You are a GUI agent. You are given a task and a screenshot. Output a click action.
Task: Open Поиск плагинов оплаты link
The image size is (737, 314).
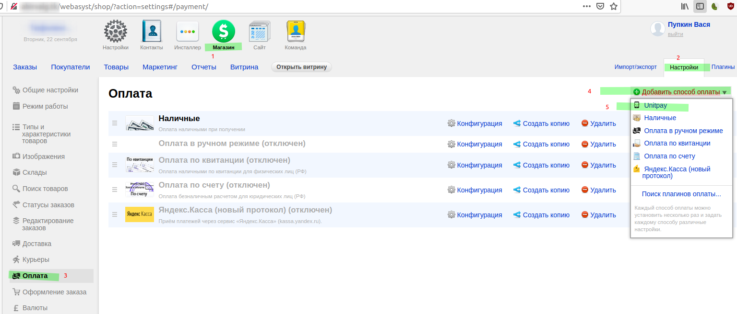point(681,194)
